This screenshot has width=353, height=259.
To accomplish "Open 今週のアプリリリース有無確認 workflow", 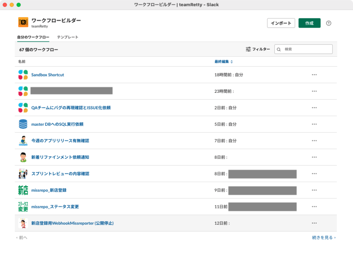I will point(60,141).
